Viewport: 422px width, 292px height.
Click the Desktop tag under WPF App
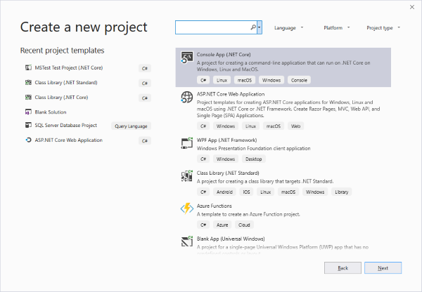pos(253,159)
